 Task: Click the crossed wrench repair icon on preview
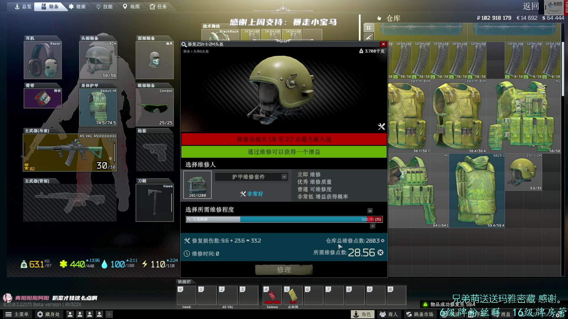tap(381, 127)
